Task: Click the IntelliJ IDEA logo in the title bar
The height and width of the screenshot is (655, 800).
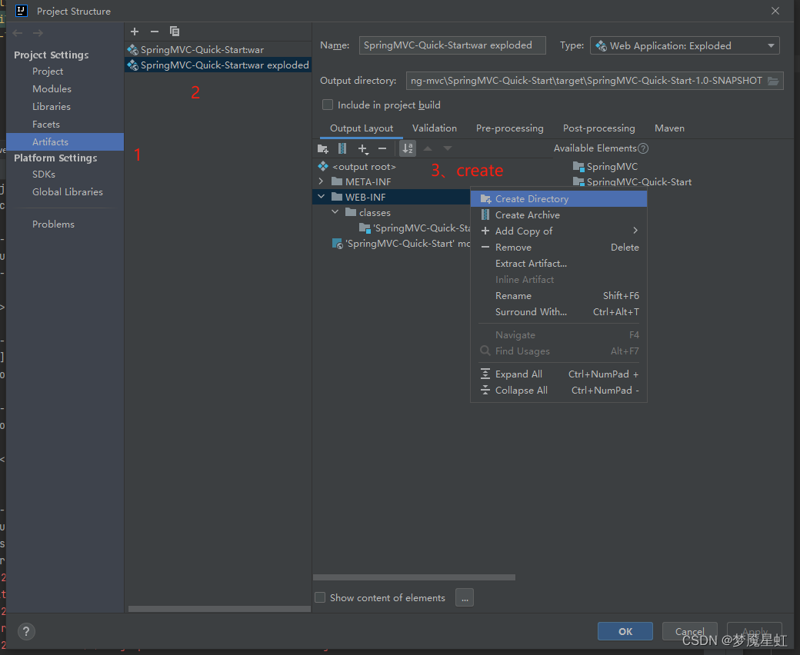Action: [x=21, y=11]
